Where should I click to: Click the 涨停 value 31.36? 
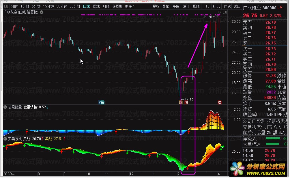click(x=271, y=76)
